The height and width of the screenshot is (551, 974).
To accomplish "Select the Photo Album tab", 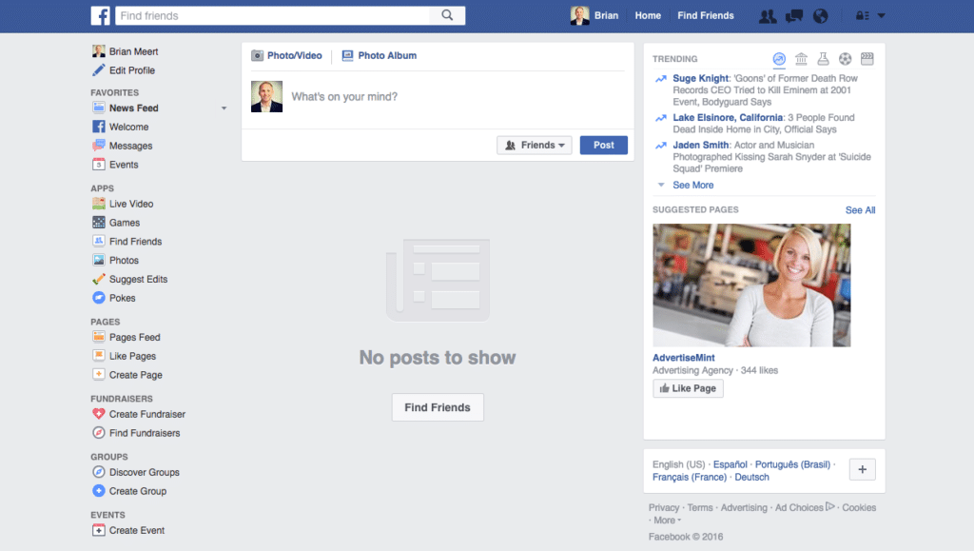I will (379, 55).
